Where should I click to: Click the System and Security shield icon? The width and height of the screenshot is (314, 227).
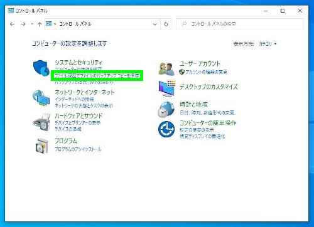41,69
